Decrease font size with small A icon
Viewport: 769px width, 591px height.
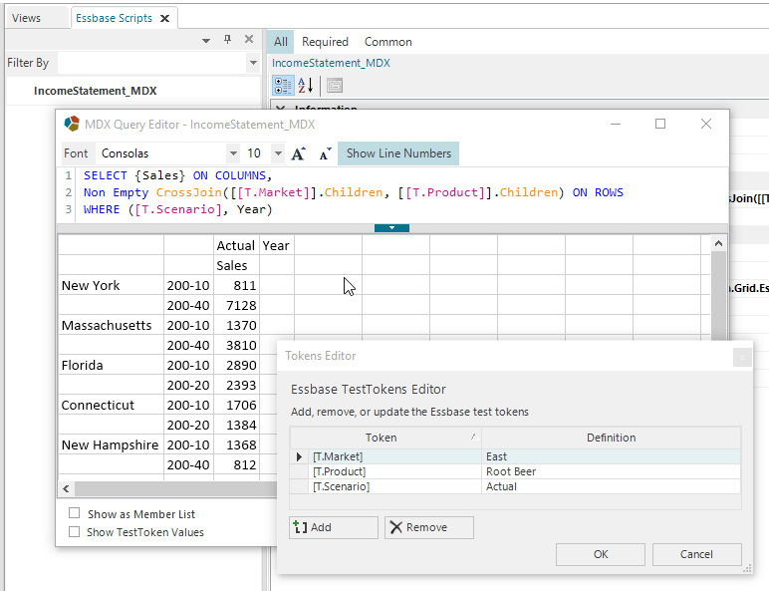(x=325, y=154)
